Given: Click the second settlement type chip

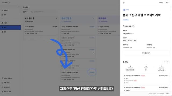Looking at the screenshot, I should tap(130, 41).
